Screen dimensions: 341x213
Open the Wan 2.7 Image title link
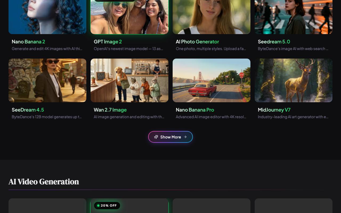click(x=110, y=110)
